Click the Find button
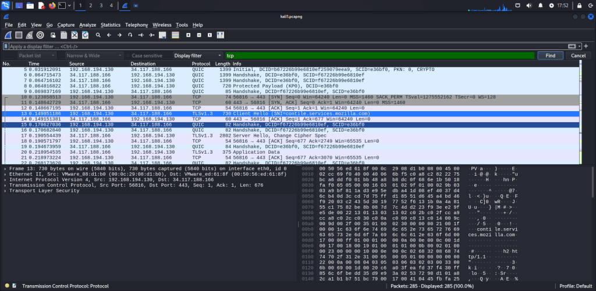596x291 pixels. point(550,56)
